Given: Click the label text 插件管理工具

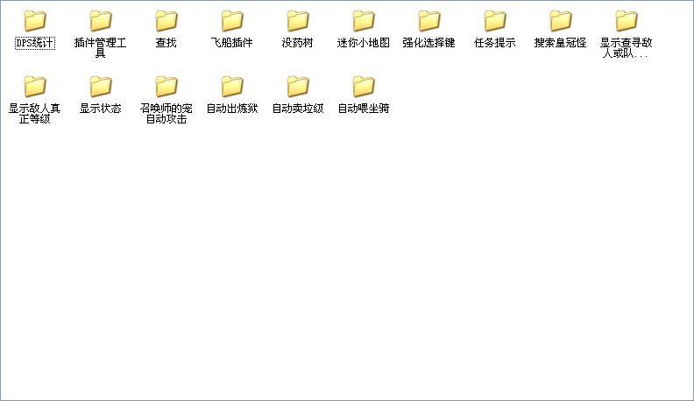Looking at the screenshot, I should [101, 48].
